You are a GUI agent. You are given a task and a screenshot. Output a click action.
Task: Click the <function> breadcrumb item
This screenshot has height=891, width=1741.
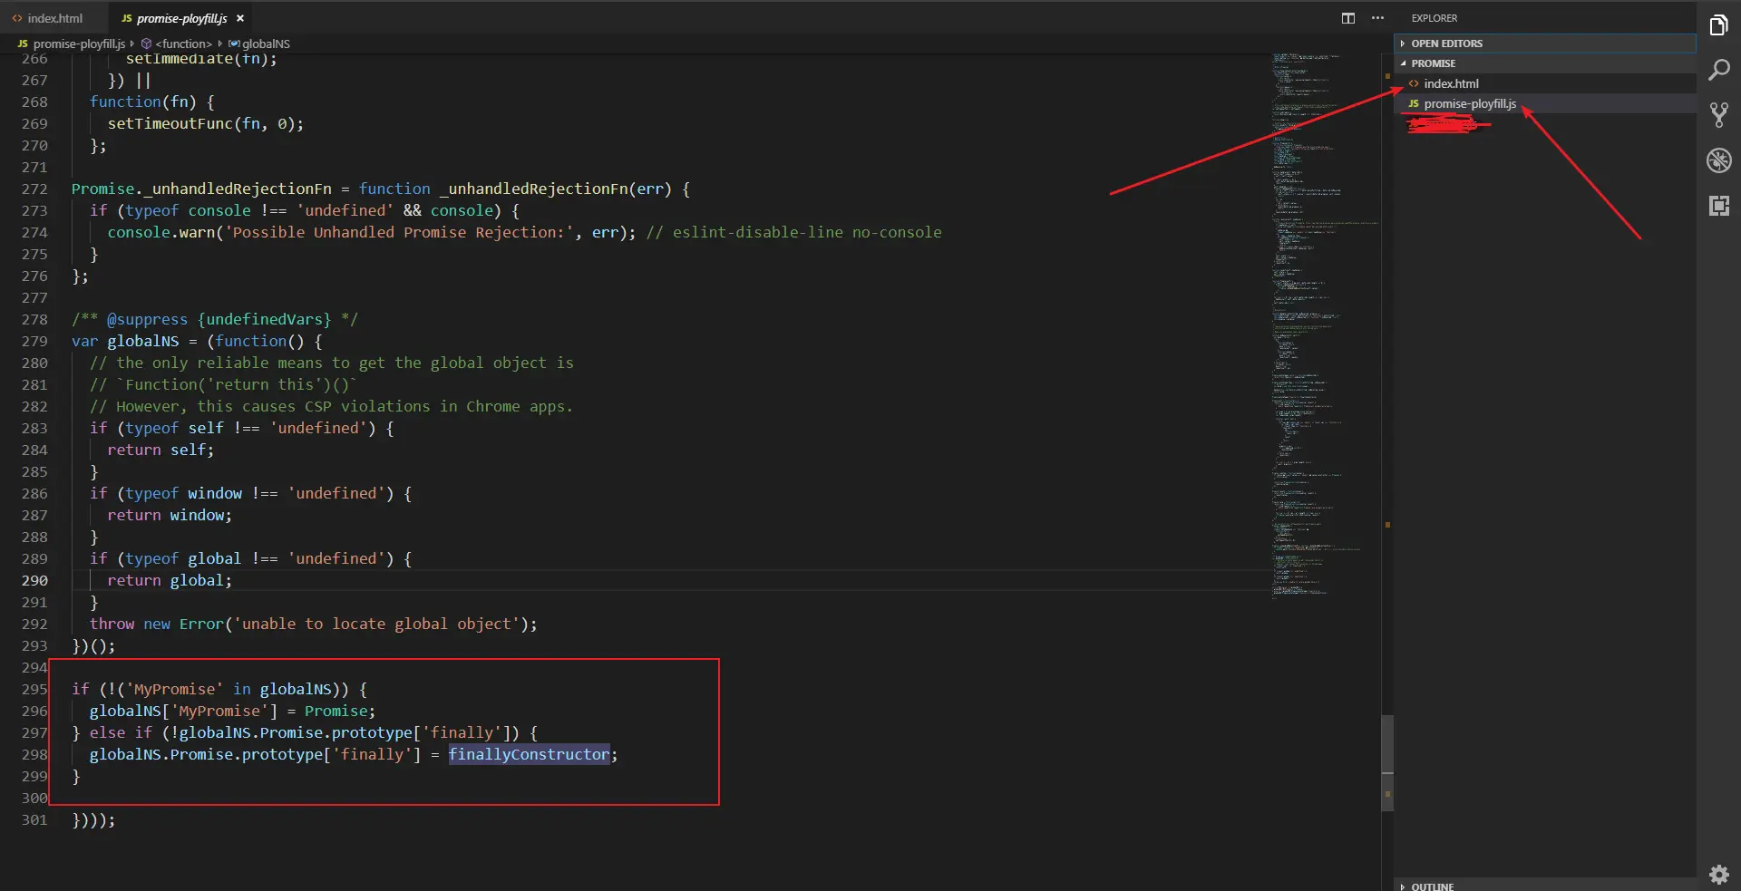coord(177,44)
